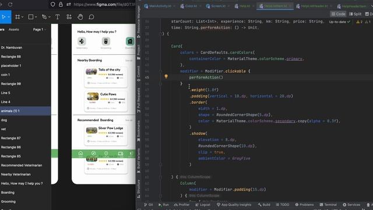
Task: Open the Assets tab in Figma
Action: click(x=13, y=30)
